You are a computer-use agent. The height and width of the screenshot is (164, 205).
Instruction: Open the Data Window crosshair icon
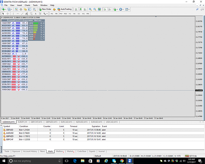tap(21, 9)
